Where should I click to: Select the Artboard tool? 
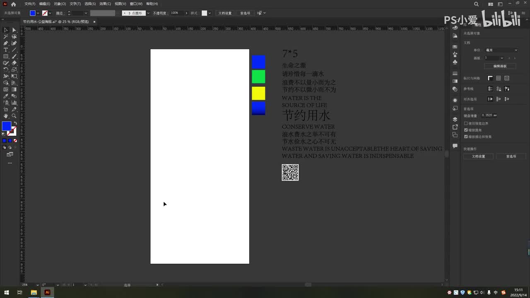pos(6,109)
